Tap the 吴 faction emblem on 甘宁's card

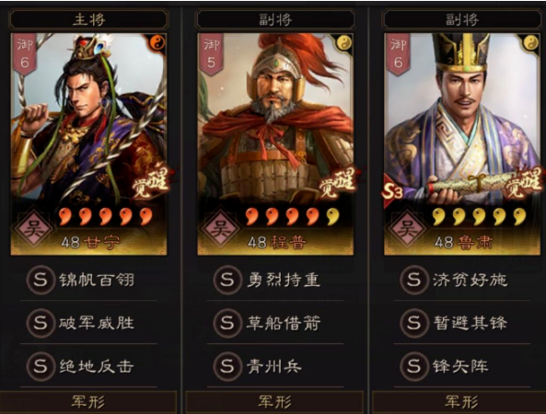tap(33, 229)
